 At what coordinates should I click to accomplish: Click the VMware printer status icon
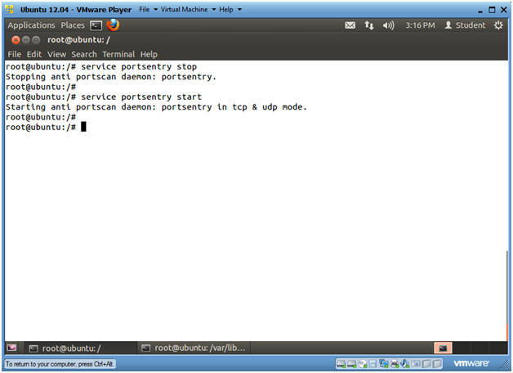click(395, 363)
